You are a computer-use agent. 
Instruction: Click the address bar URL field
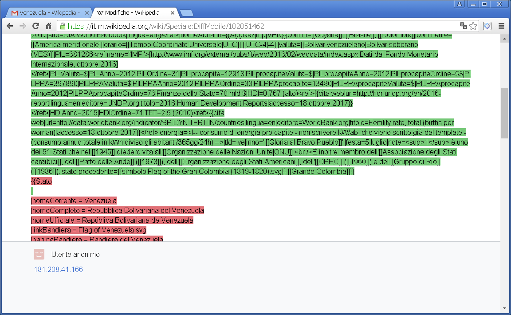point(257,26)
